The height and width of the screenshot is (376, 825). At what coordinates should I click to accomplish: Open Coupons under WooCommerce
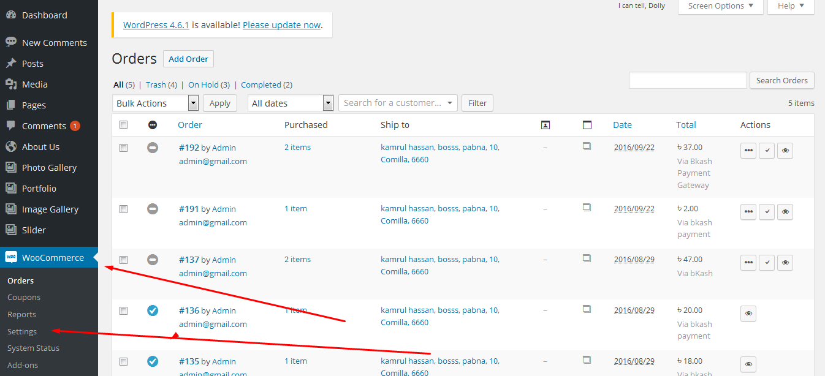click(x=24, y=298)
